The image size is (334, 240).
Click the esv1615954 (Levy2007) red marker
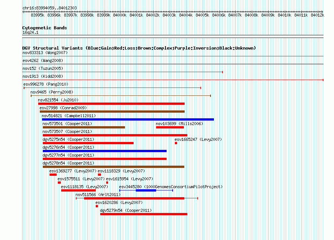click(107, 183)
